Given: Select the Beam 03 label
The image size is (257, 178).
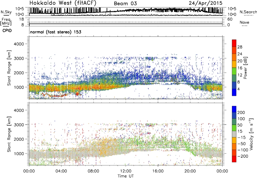Looking at the screenshot, I should click(125, 4).
